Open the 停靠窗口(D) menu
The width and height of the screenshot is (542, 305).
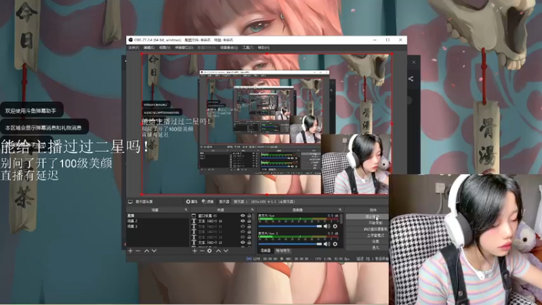pos(184,47)
